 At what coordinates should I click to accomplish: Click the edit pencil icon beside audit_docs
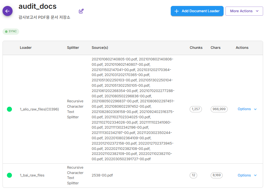(81, 11)
